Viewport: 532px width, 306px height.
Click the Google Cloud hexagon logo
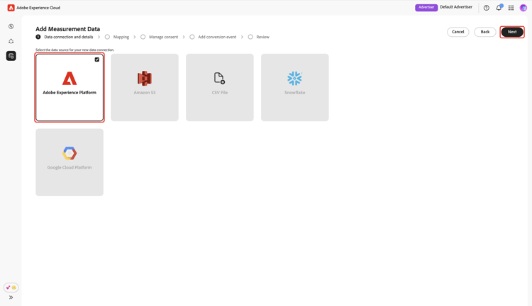[x=70, y=153]
